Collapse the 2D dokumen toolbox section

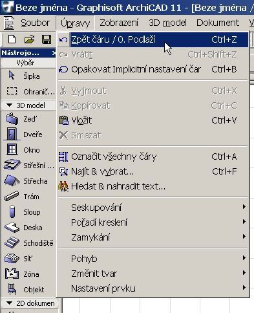[9, 303]
